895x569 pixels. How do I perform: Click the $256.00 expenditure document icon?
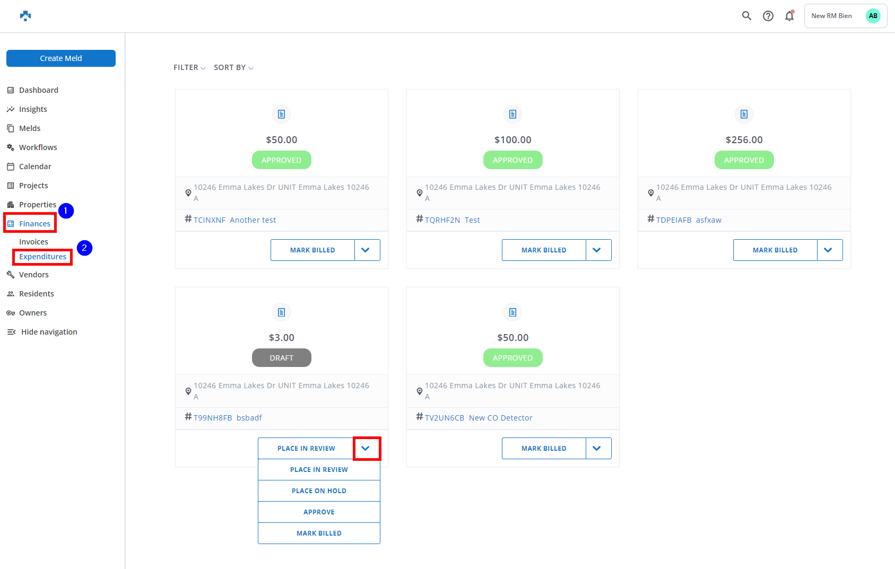(744, 114)
